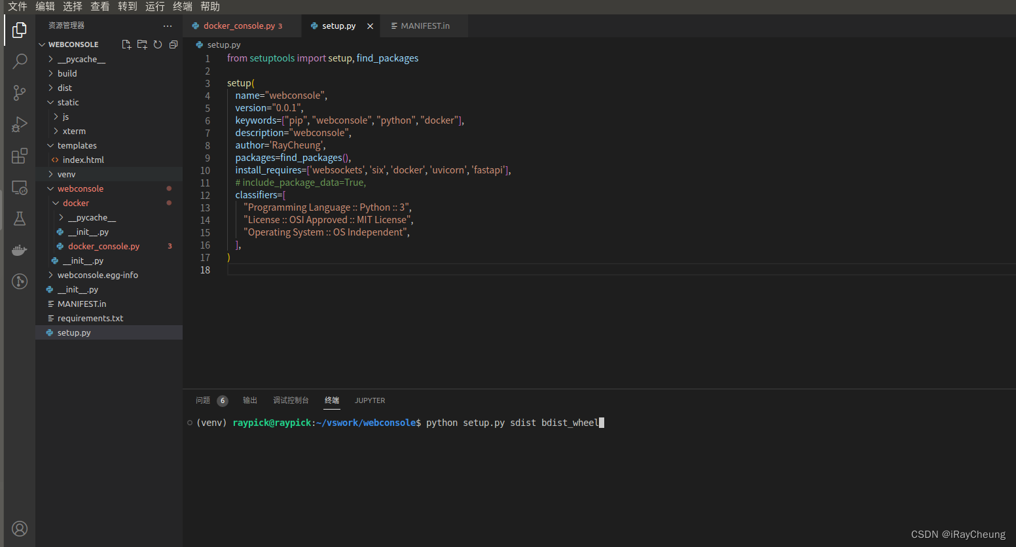The image size is (1016, 547).
Task: Open the Run and Debug icon
Action: [x=20, y=124]
